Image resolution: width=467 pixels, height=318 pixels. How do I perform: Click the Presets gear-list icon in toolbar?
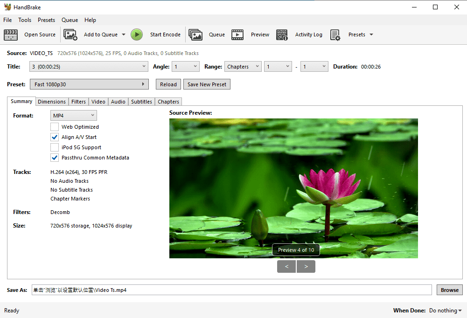tap(335, 35)
